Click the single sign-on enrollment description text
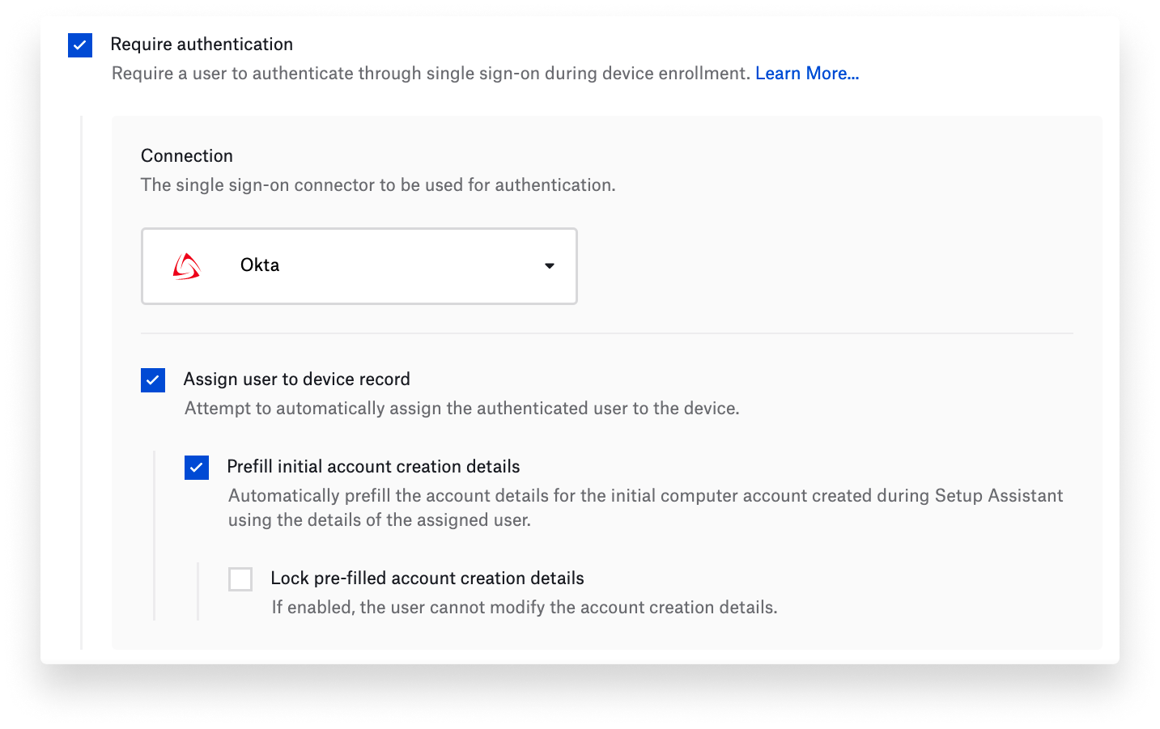This screenshot has height=729, width=1160. coord(431,74)
